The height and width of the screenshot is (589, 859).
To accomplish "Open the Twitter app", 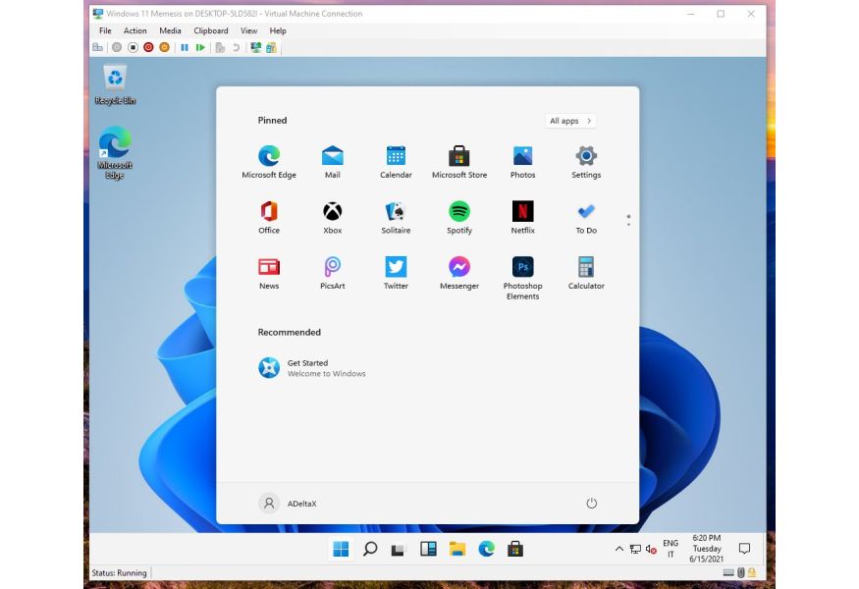I will click(x=396, y=273).
